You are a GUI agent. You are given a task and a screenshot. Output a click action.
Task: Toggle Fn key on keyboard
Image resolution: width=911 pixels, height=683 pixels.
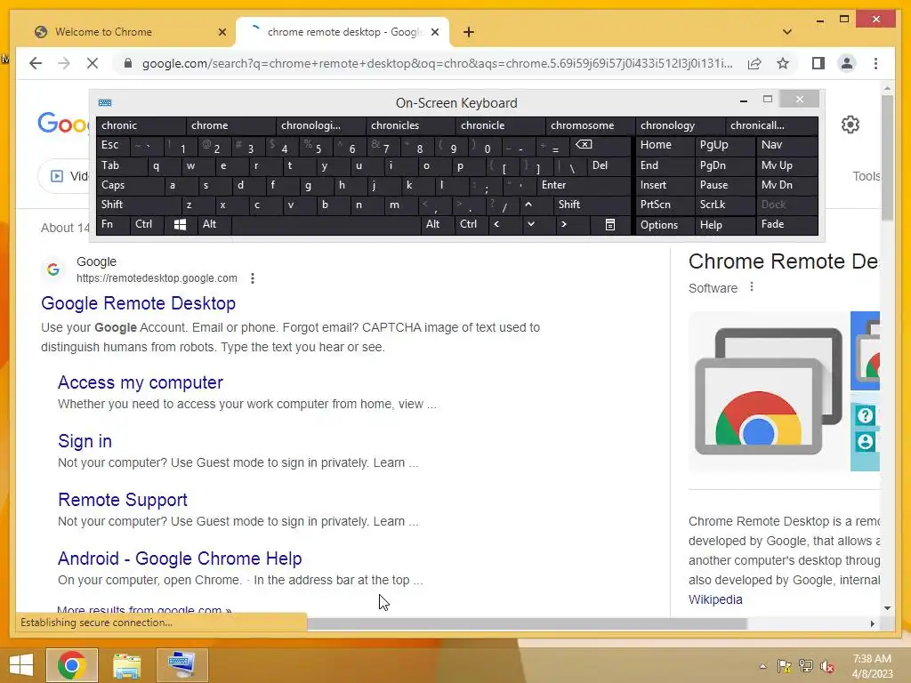(x=113, y=225)
